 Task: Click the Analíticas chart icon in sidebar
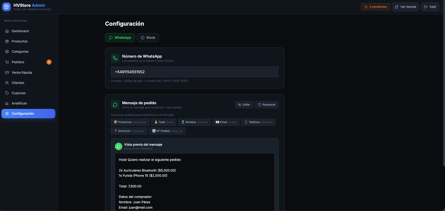click(x=7, y=103)
